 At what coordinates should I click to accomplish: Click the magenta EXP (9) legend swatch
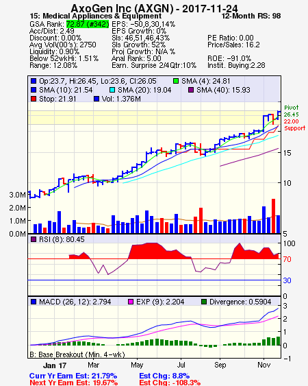(x=131, y=302)
